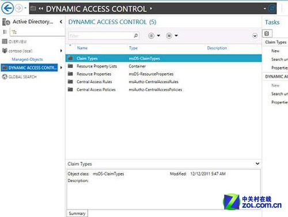Viewport: 288px width, 217px height.
Task: Select the Claim Types row
Action: (x=164, y=58)
